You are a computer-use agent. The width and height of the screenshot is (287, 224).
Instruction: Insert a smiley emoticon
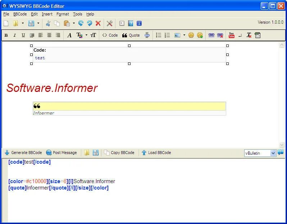click(x=191, y=35)
